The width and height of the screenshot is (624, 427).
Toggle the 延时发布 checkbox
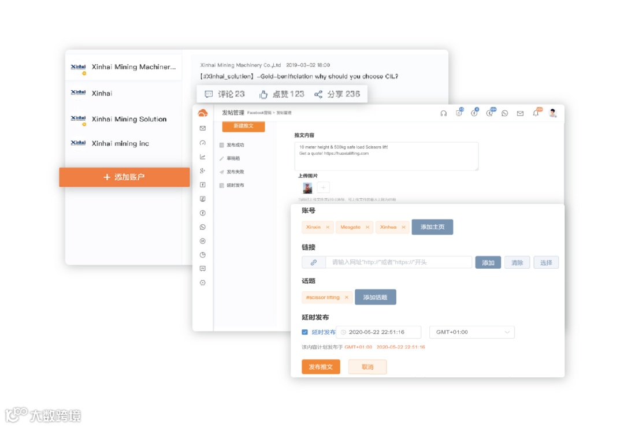coord(305,332)
